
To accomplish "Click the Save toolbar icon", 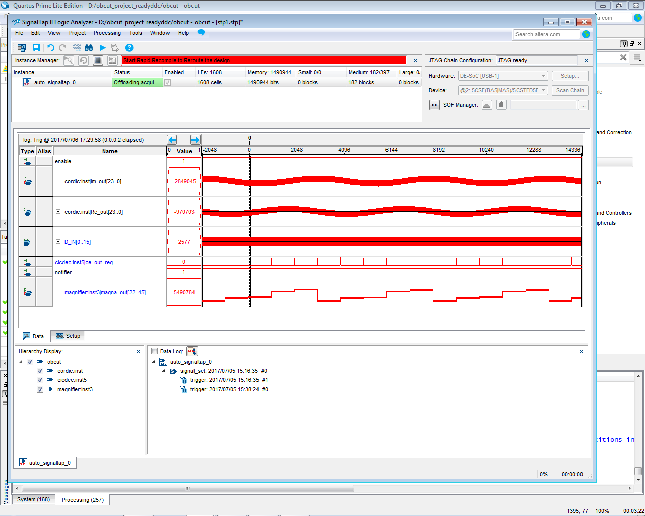I will 36,48.
